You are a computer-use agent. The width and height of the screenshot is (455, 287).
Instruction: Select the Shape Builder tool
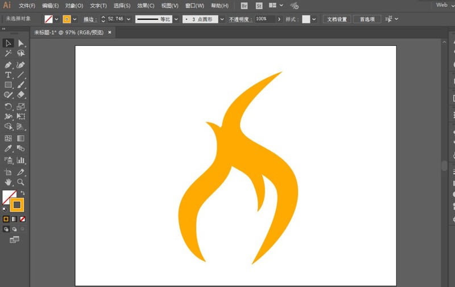(8, 126)
